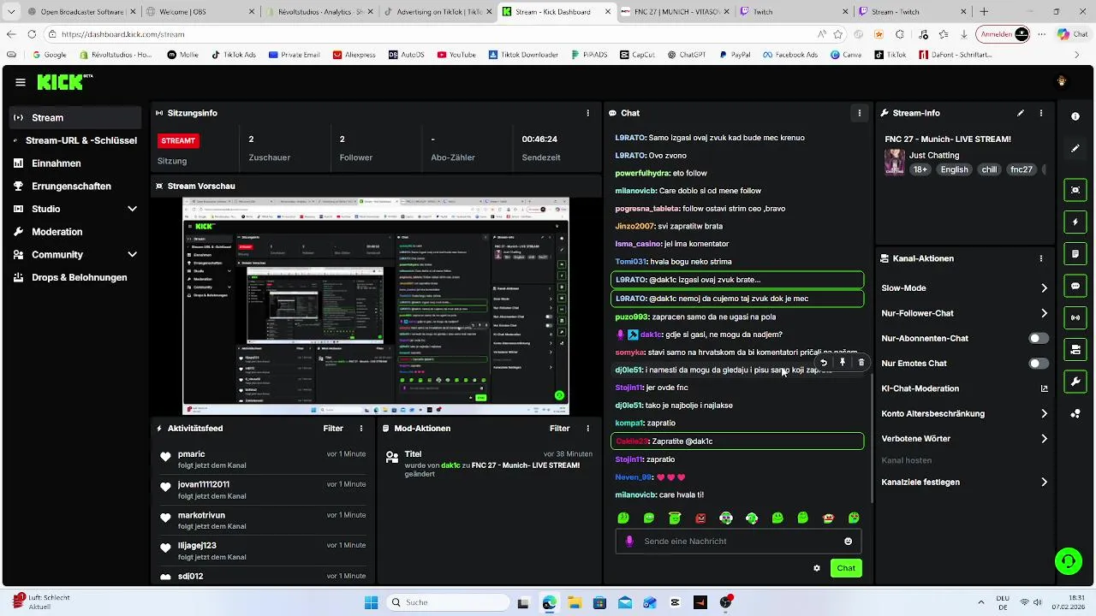Image resolution: width=1096 pixels, height=616 pixels.
Task: Open YouTube bookmark in bookmarks bar
Action: tap(456, 55)
